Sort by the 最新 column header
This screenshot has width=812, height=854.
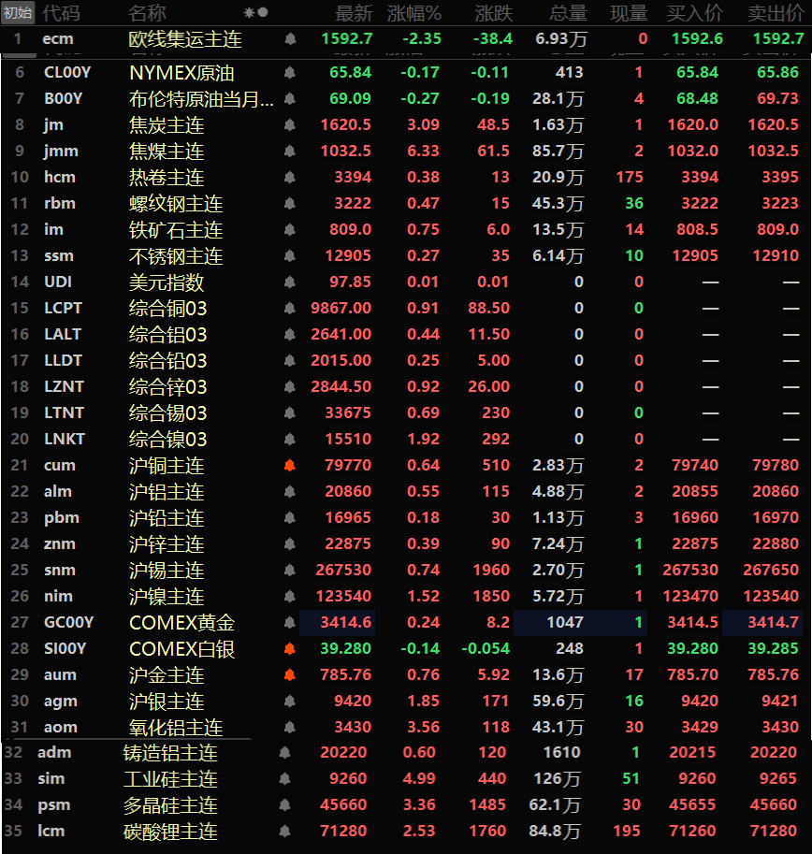354,13
